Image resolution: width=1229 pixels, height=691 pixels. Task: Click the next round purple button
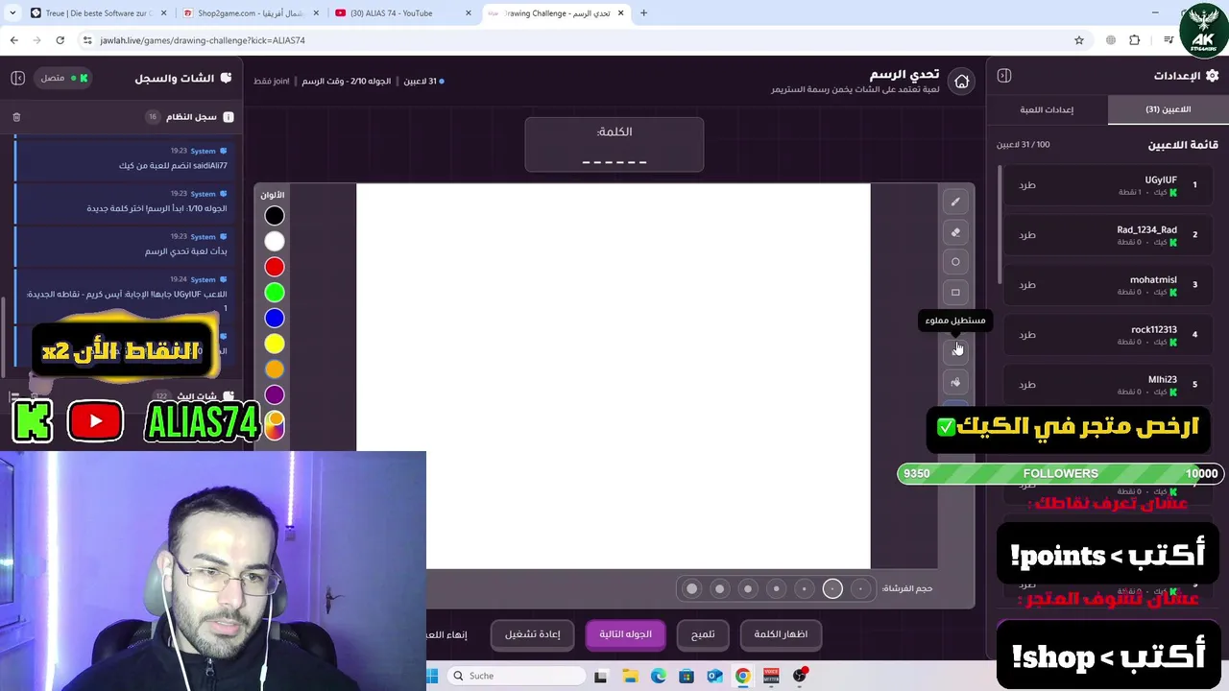[x=625, y=634]
